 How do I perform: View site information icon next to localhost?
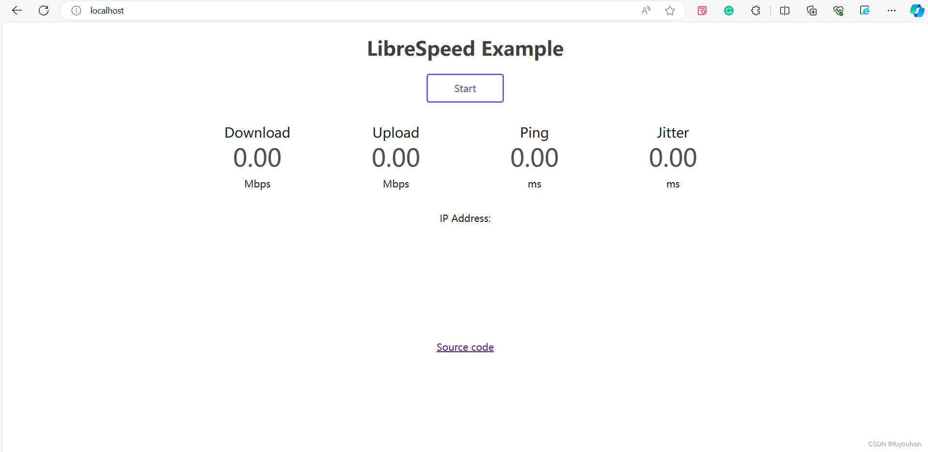[76, 11]
